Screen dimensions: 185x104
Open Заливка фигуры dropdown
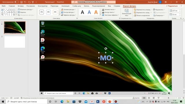69,10
